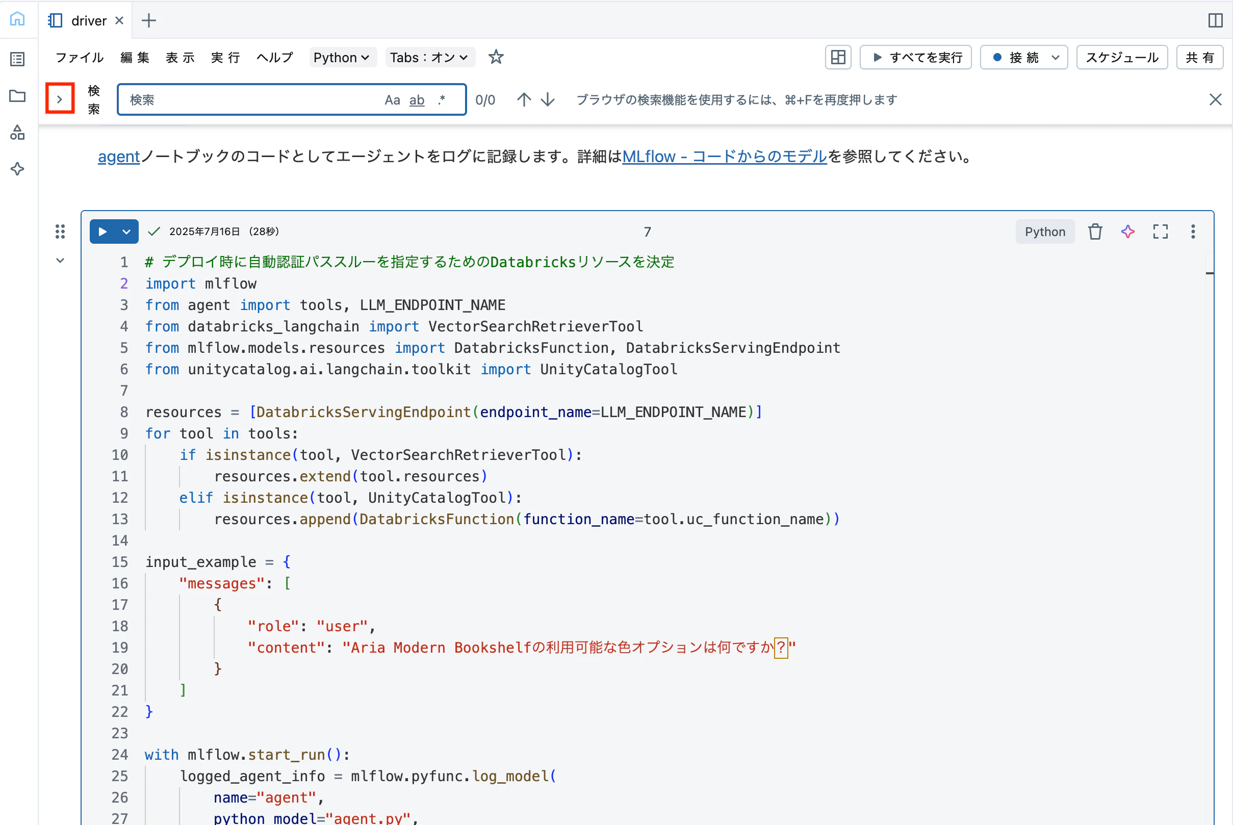Click the notebook icon on driver tab
Image resolution: width=1233 pixels, height=825 pixels.
point(55,20)
